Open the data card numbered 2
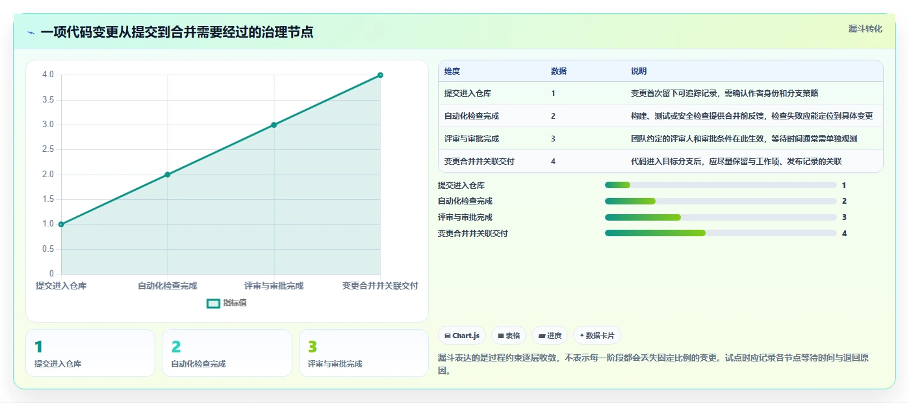909x403 pixels. pos(227,353)
